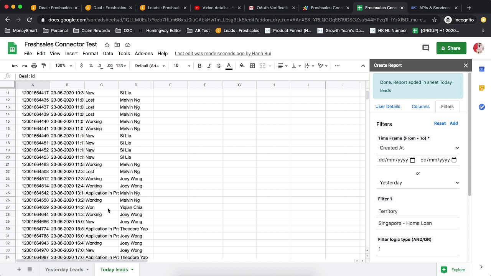This screenshot has width=491, height=276.
Task: Click the Redo icon in toolbar
Action: pos(25,66)
